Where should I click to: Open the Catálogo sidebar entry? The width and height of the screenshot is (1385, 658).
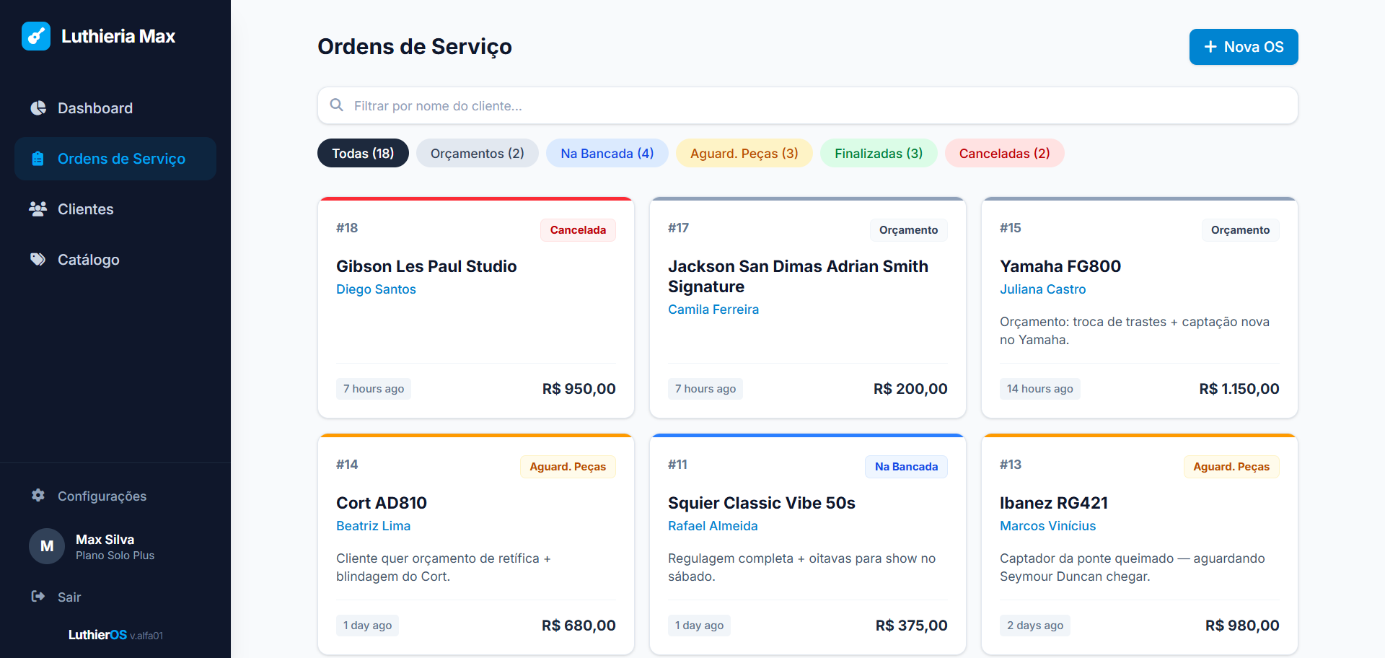115,260
